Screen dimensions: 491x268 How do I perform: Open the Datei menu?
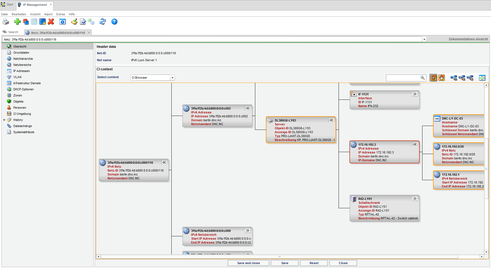tap(4, 14)
